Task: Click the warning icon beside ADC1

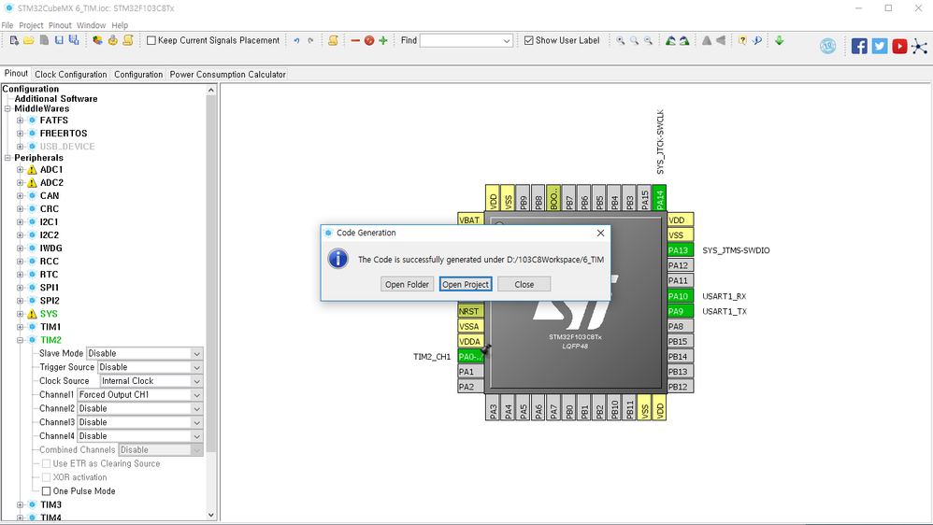Action: (32, 170)
